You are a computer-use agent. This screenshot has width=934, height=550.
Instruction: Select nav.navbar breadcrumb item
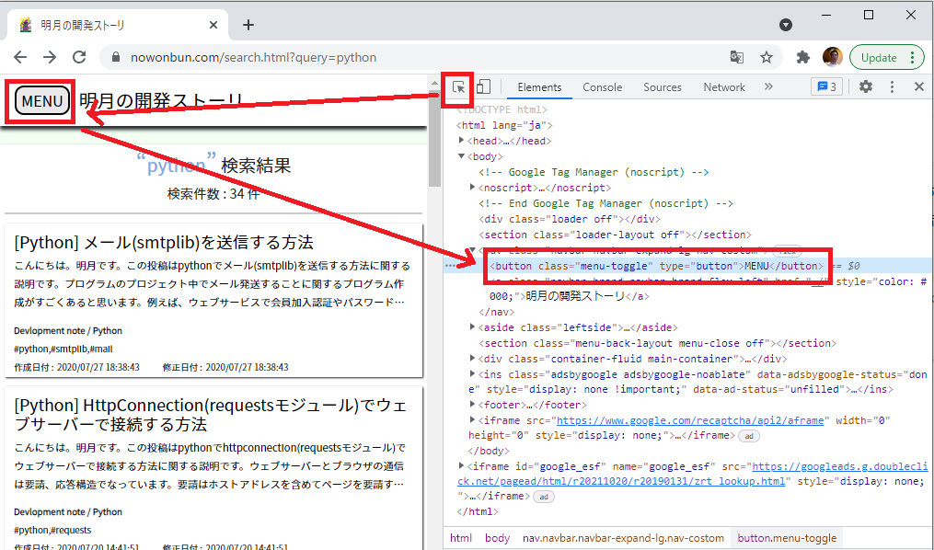click(x=623, y=538)
